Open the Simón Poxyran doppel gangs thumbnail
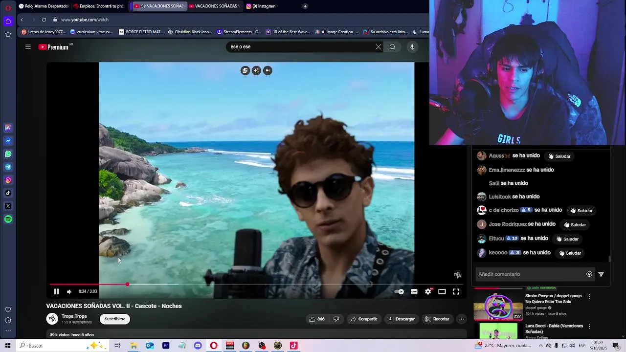Viewport: 626px width, 352px height. coord(498,306)
